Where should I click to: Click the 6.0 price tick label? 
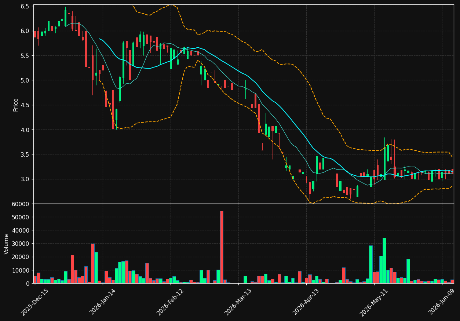(x=26, y=31)
